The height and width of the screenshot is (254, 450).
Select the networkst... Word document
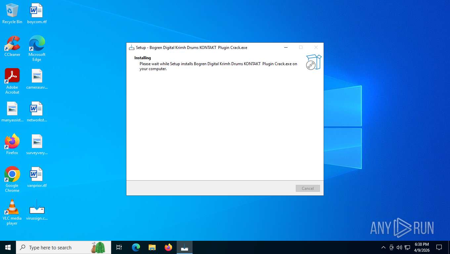coord(37,112)
